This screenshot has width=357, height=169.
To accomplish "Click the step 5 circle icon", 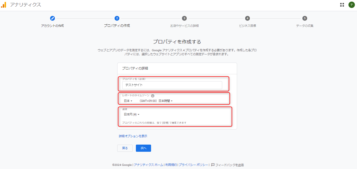I will click(305, 18).
